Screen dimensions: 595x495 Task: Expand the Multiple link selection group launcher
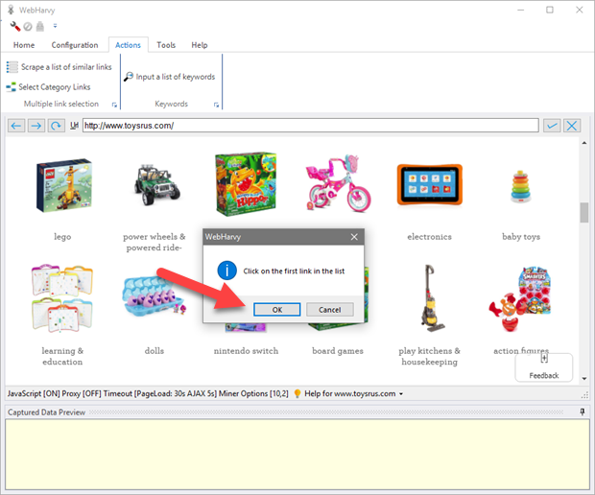(114, 105)
